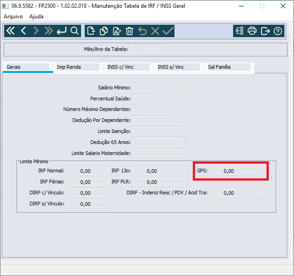
Task: Open the Arquivo menu
Action: 13,17
